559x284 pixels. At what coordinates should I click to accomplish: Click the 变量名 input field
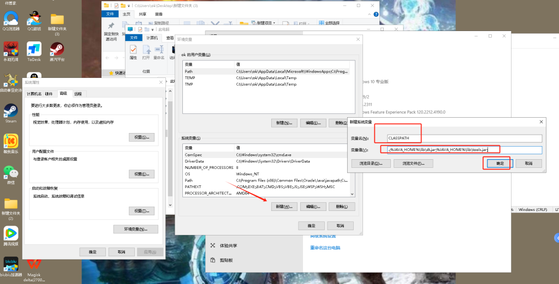tap(464, 138)
